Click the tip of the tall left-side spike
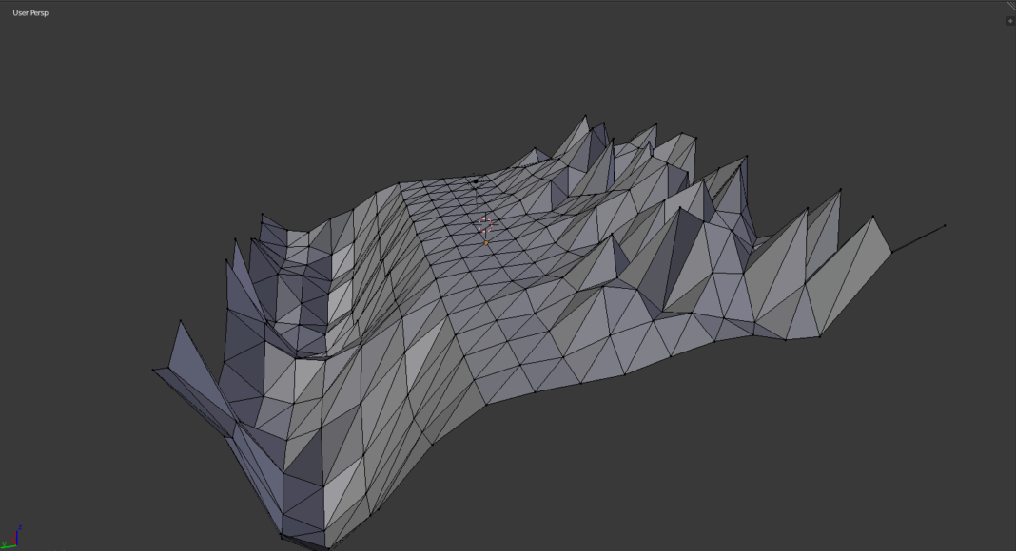Viewport: 1016px width, 551px height. [x=180, y=321]
